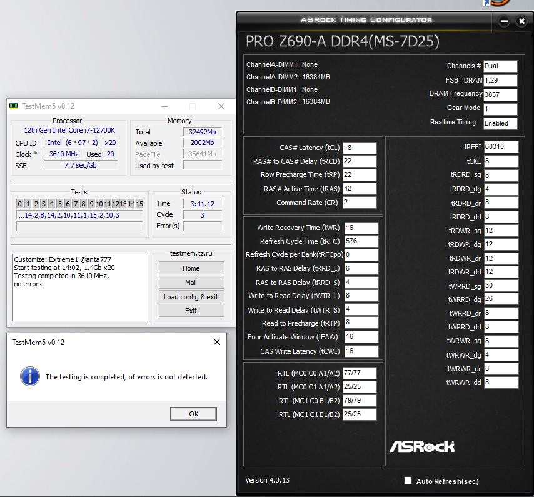Click the Exit button in TestMem5
The image size is (534, 497).
pos(191,311)
